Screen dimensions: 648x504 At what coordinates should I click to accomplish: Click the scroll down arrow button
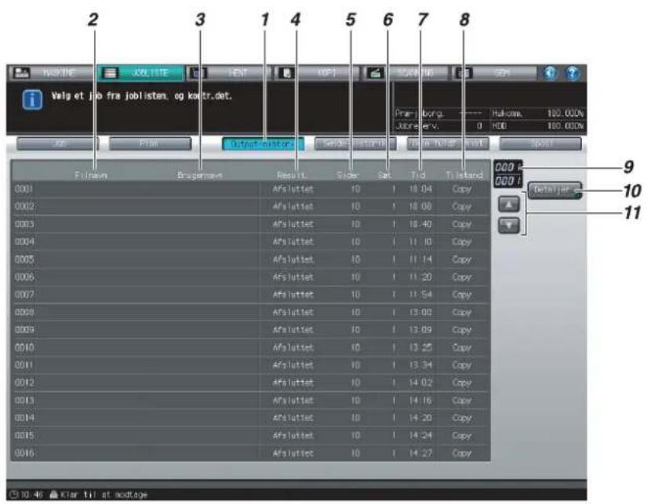pyautogui.click(x=508, y=226)
